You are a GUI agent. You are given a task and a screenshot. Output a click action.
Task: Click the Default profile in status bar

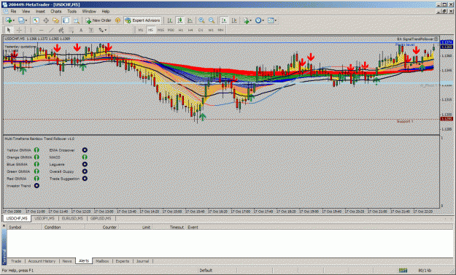pyautogui.click(x=206, y=271)
